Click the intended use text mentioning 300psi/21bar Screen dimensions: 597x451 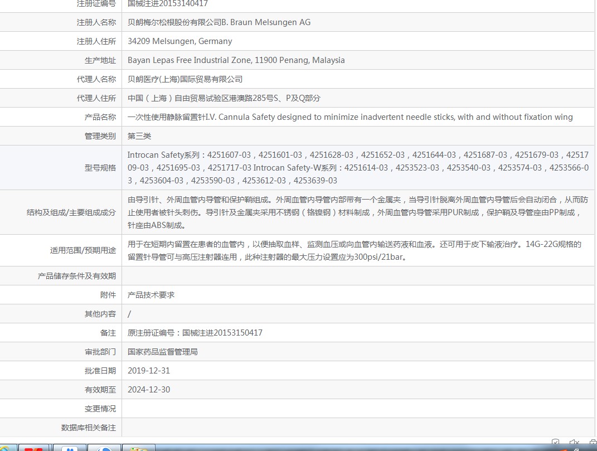(355, 251)
